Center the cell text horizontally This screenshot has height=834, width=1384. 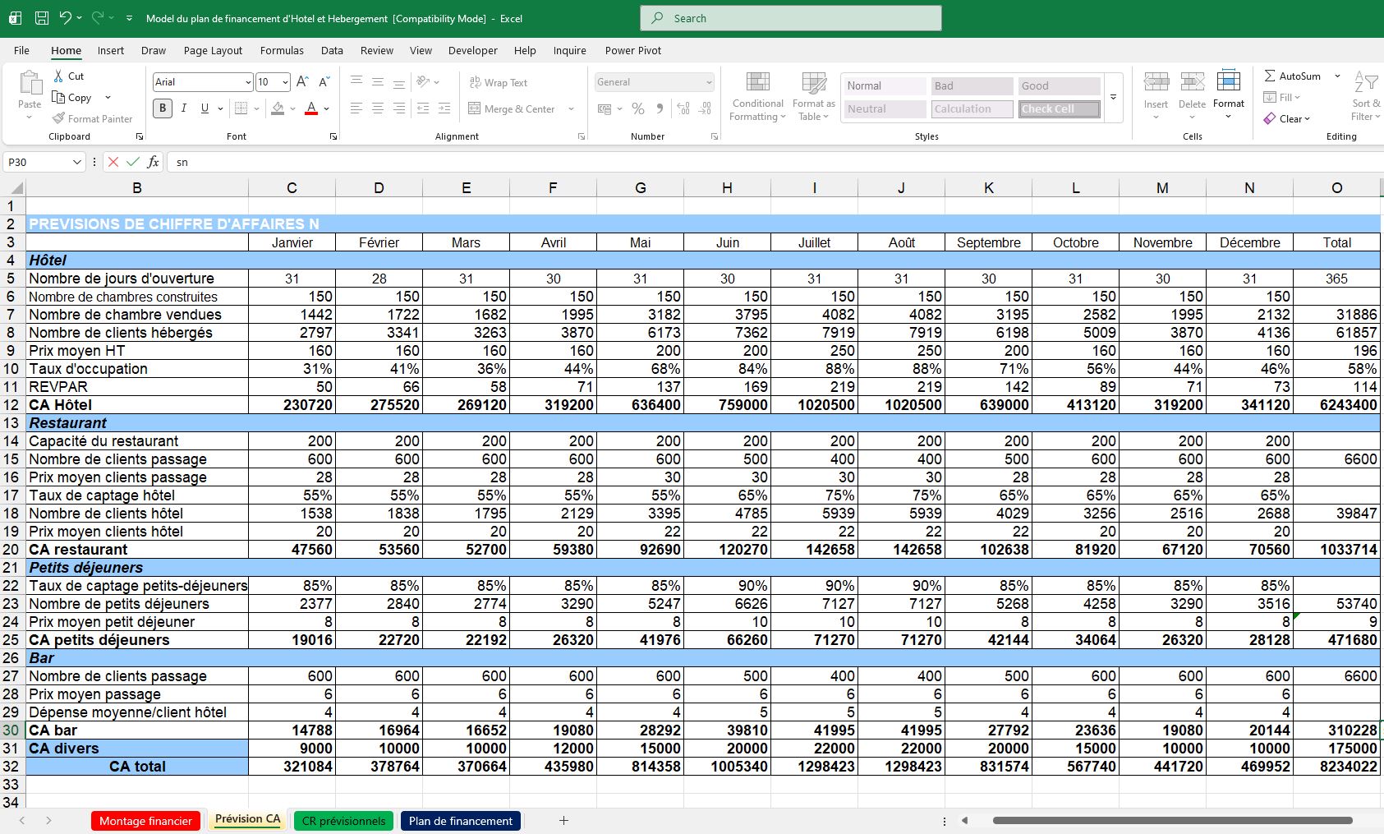378,108
